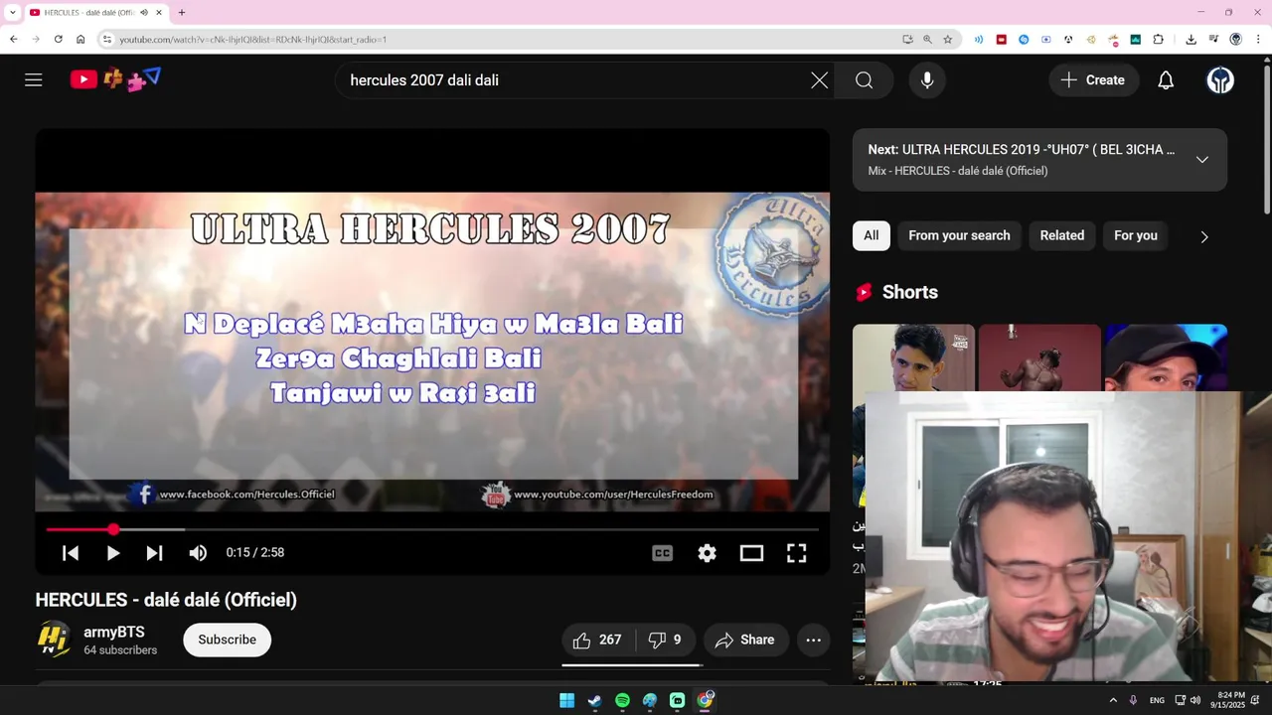Open the Extensions puzzle menu

pyautogui.click(x=1159, y=40)
